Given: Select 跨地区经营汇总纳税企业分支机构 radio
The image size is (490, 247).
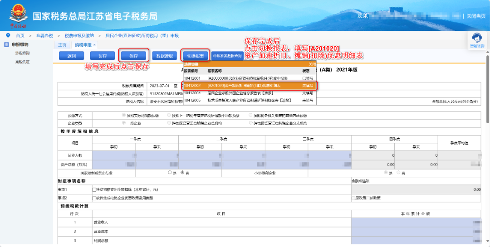Looking at the screenshot, I should [250, 123].
